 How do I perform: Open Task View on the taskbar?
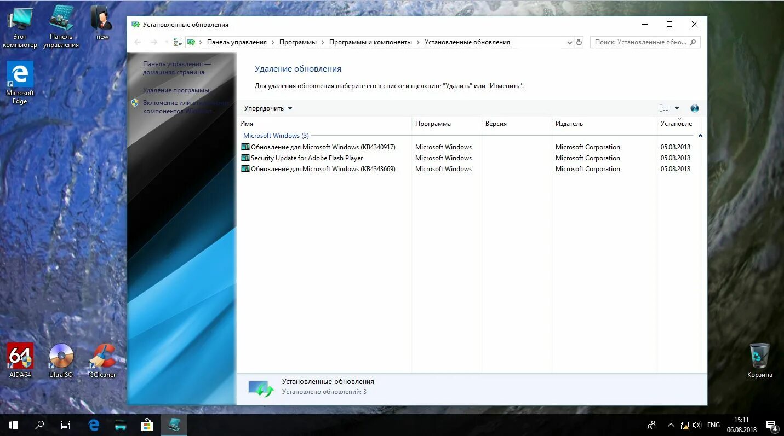coord(66,425)
